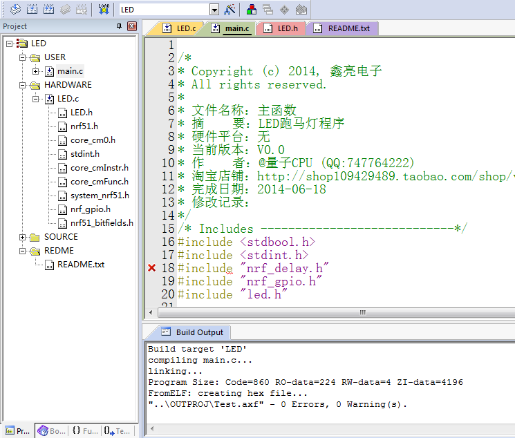The image size is (515, 438).
Task: Select the Build Output tab
Action: (192, 332)
